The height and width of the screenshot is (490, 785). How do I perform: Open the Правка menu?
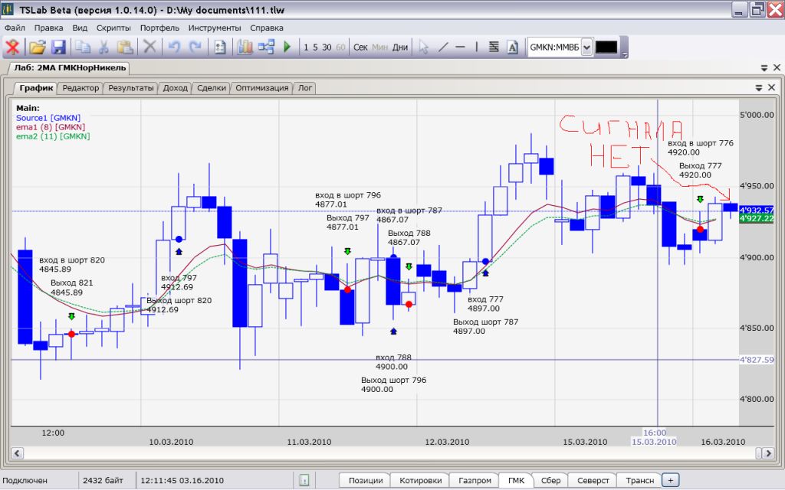(x=48, y=28)
